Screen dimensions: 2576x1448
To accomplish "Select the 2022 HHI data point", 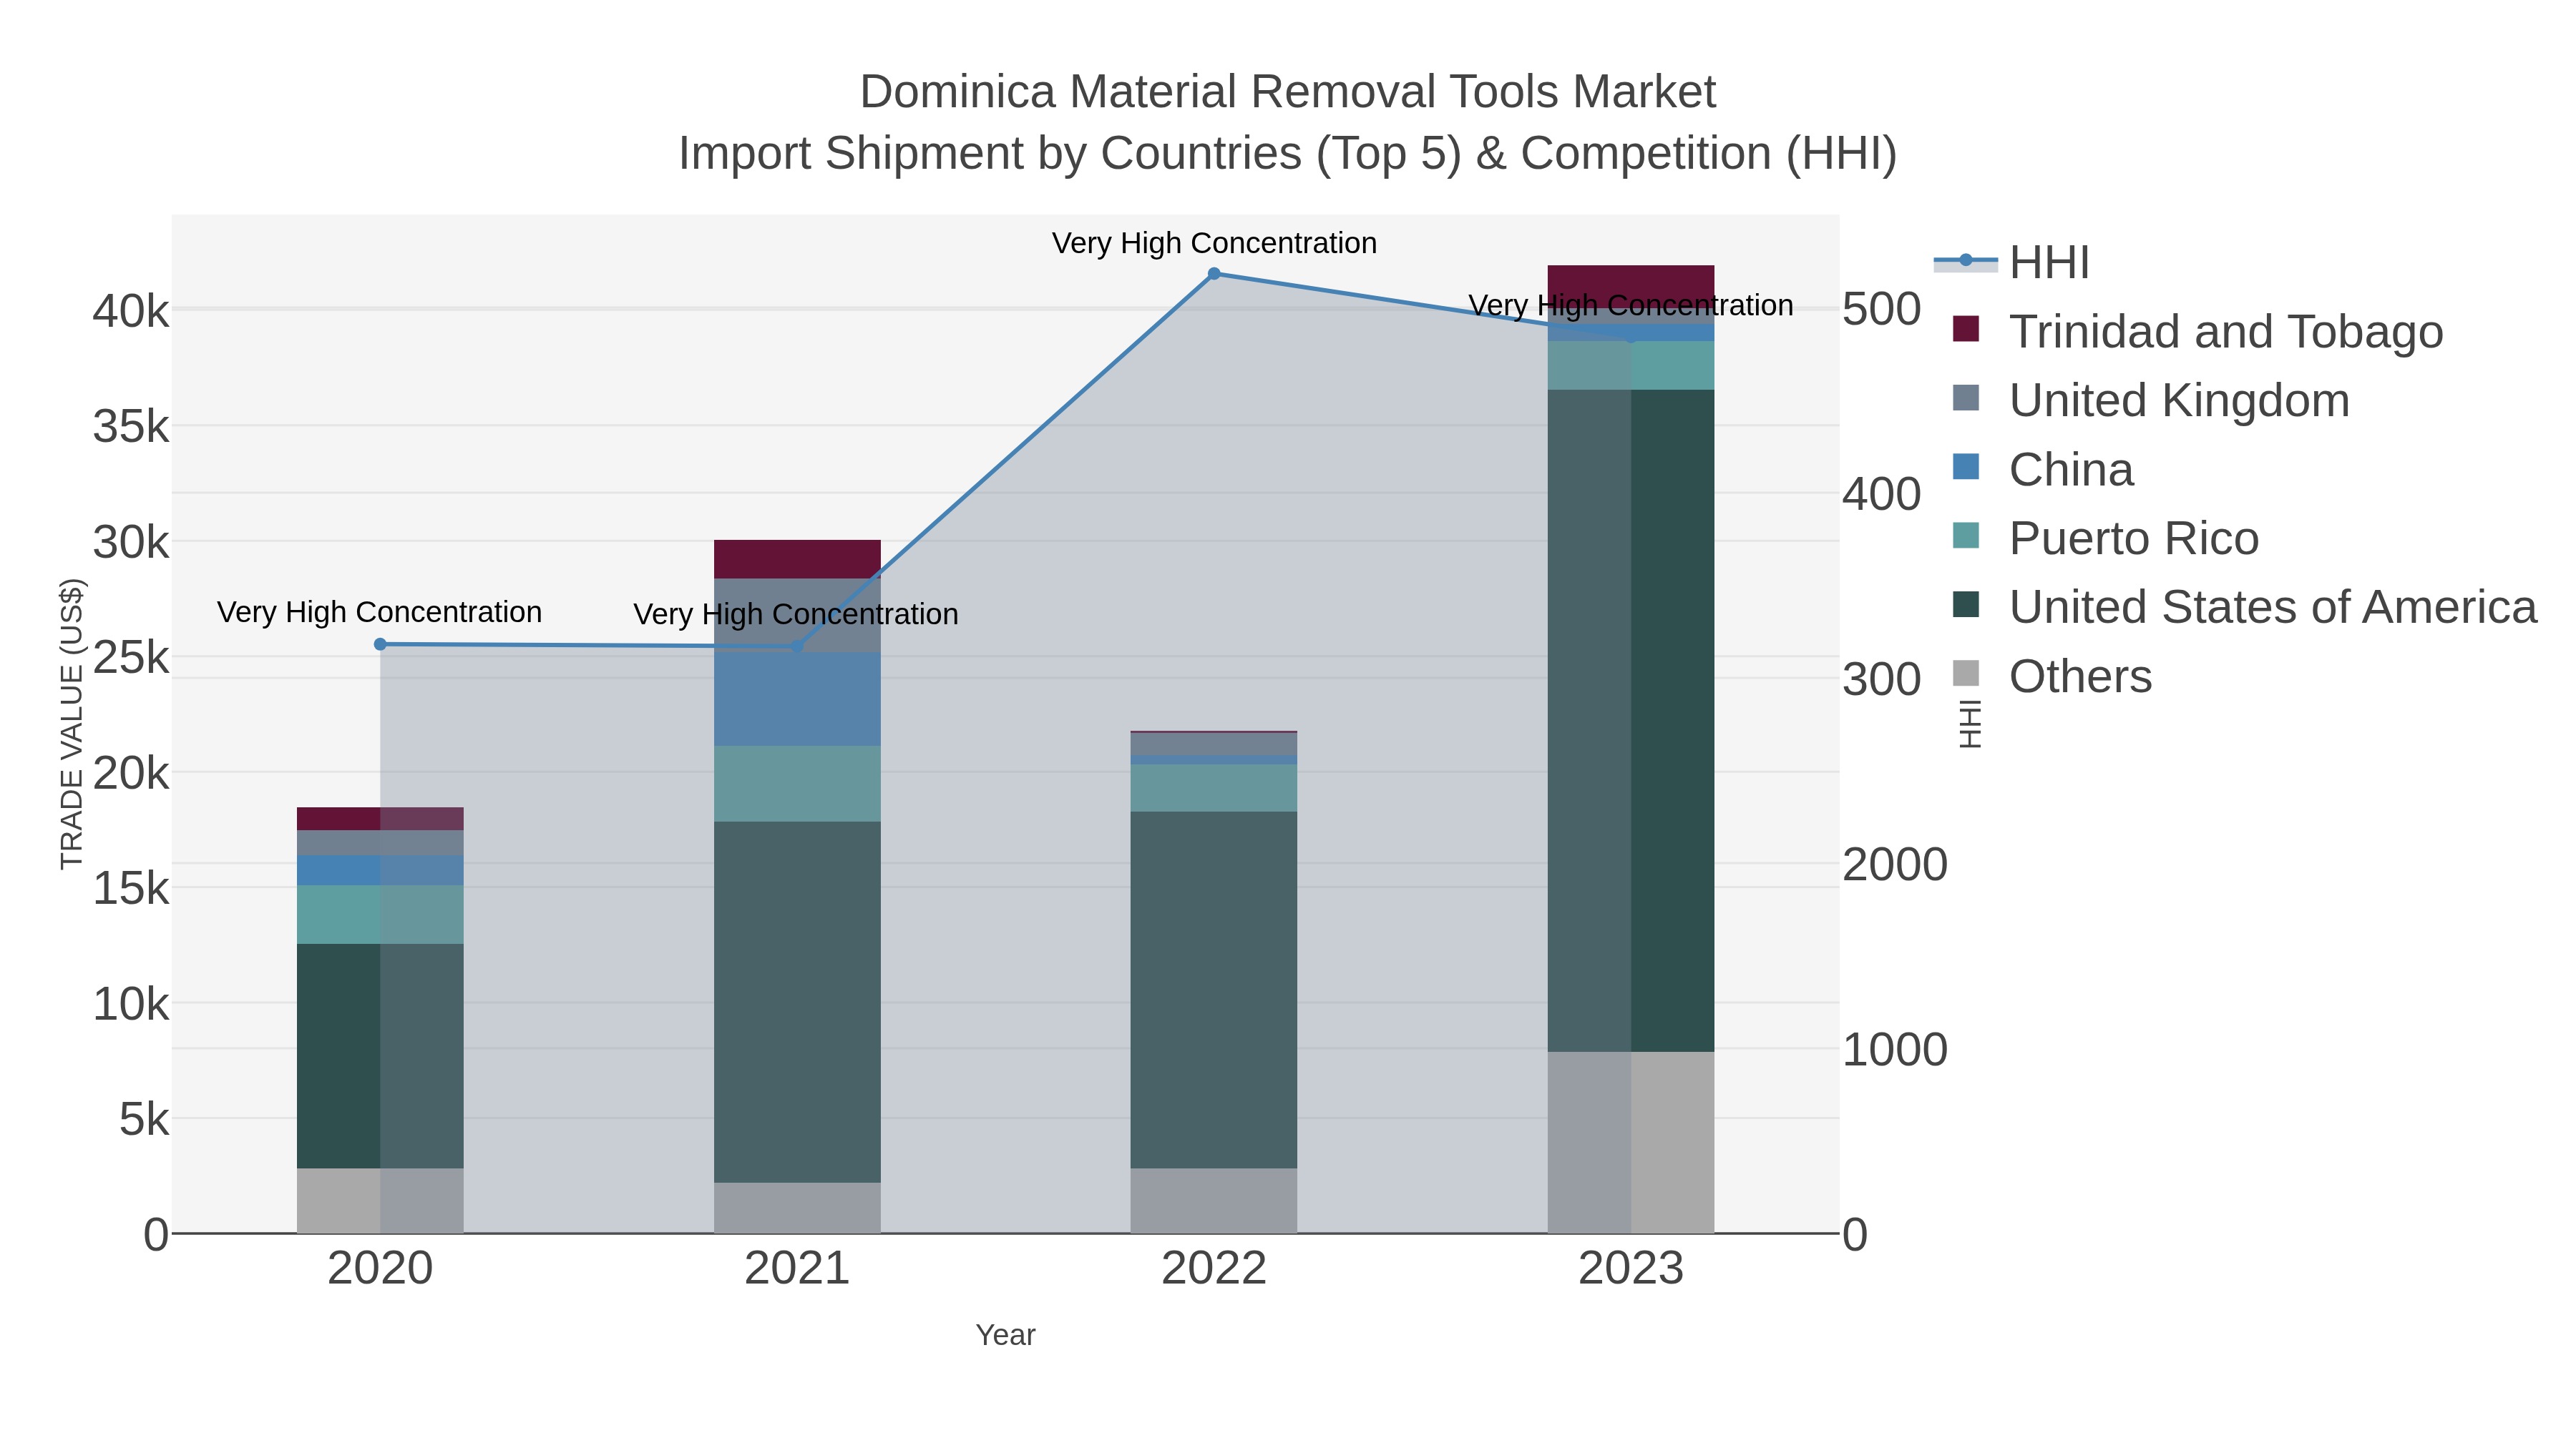I will point(1214,274).
